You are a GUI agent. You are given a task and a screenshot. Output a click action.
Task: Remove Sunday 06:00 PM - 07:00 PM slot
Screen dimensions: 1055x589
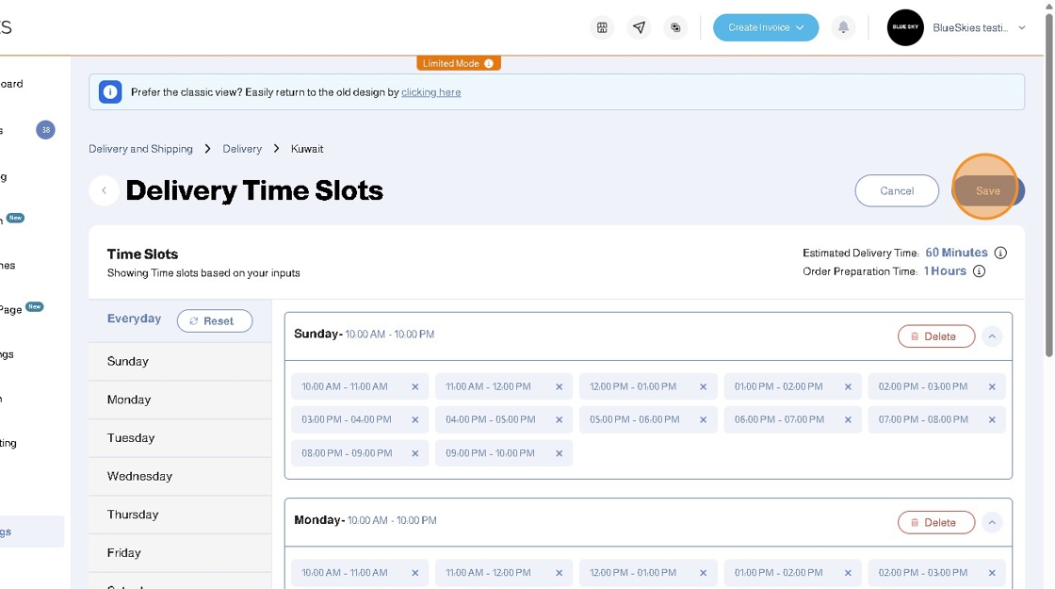point(848,420)
